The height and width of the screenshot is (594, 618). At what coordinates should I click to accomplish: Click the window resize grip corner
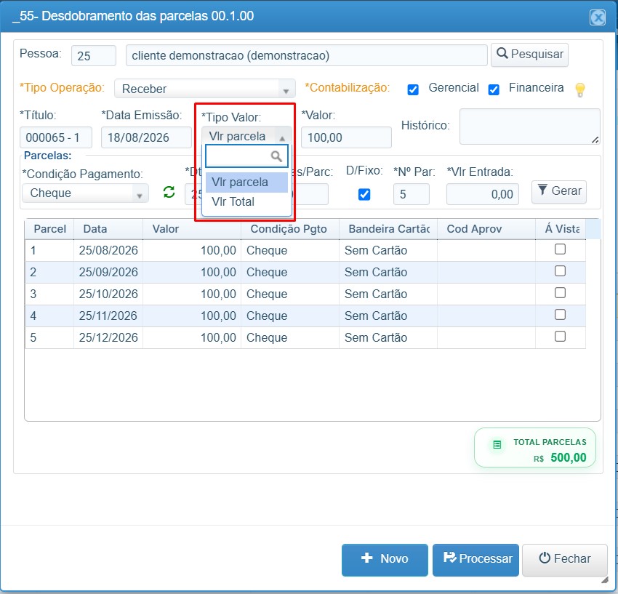[x=605, y=579]
